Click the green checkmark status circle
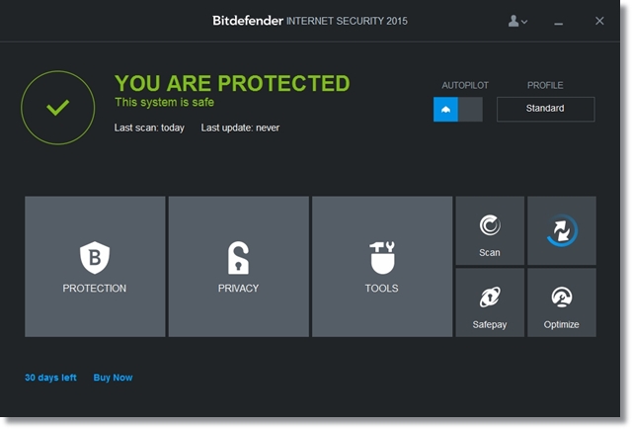 pyautogui.click(x=58, y=108)
